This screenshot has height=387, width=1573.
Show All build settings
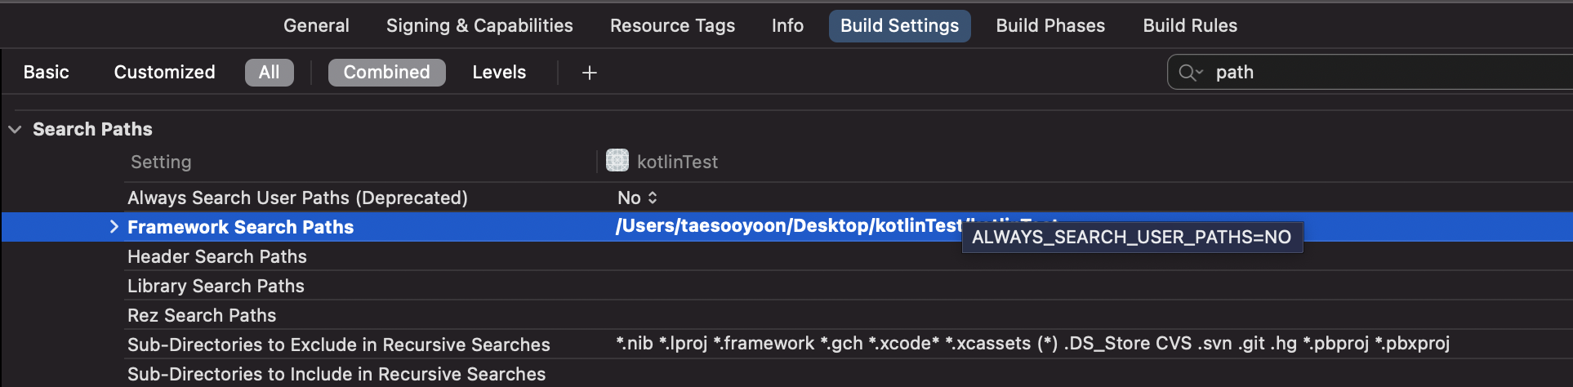(269, 72)
